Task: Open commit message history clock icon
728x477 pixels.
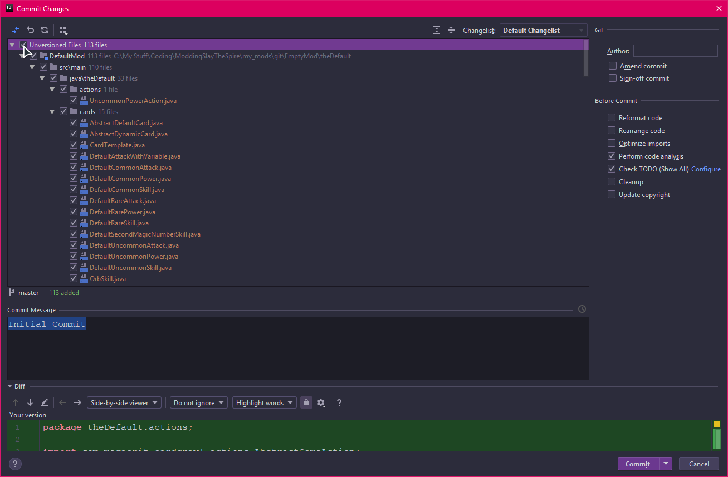Action: pos(582,309)
